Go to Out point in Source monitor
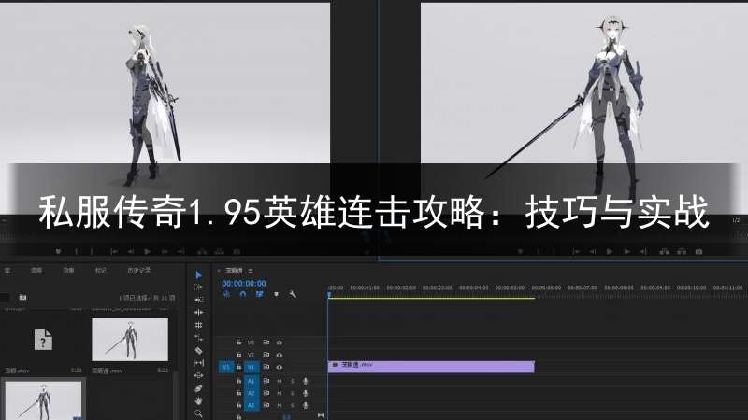748x420 pixels. click(180, 251)
